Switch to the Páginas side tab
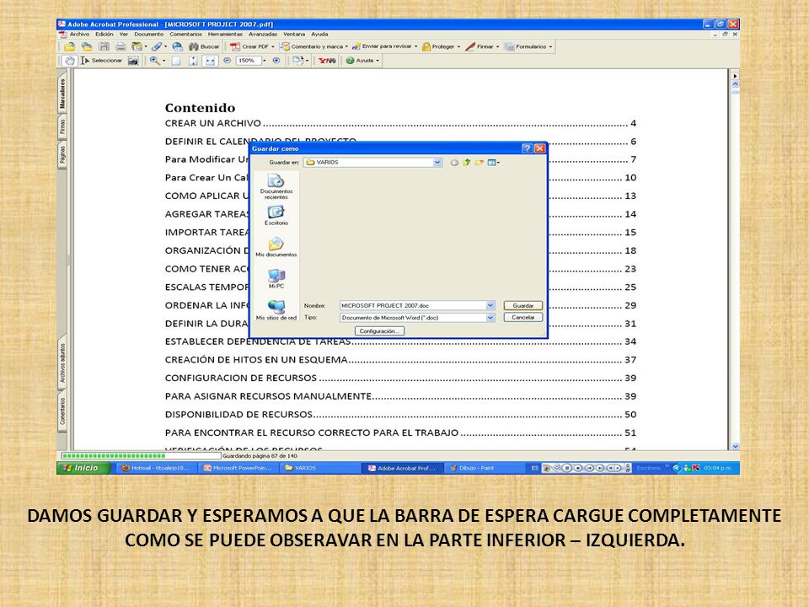 [62, 155]
